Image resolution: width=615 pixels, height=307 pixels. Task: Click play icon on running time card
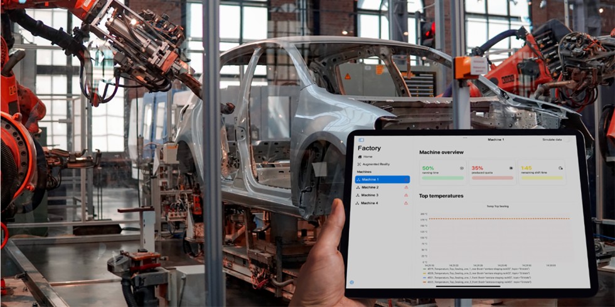(x=462, y=168)
